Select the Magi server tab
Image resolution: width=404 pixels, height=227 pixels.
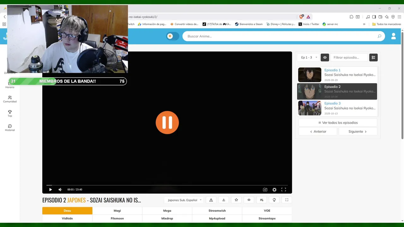click(x=117, y=211)
